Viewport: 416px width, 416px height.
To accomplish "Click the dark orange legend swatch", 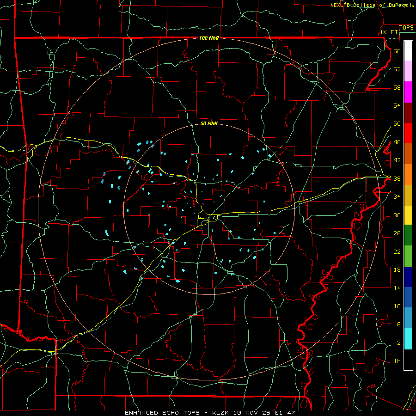I will [x=408, y=154].
